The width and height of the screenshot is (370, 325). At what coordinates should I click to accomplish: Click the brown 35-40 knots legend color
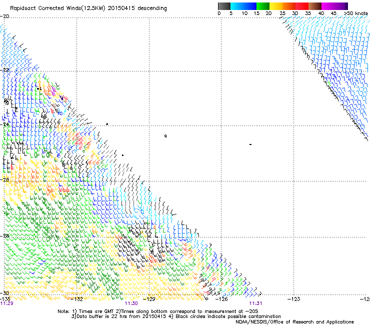315,6
